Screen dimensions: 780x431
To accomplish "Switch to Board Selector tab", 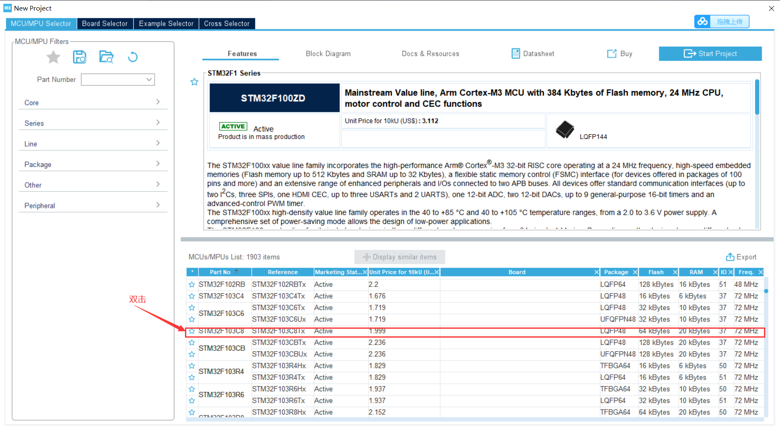I will point(105,24).
